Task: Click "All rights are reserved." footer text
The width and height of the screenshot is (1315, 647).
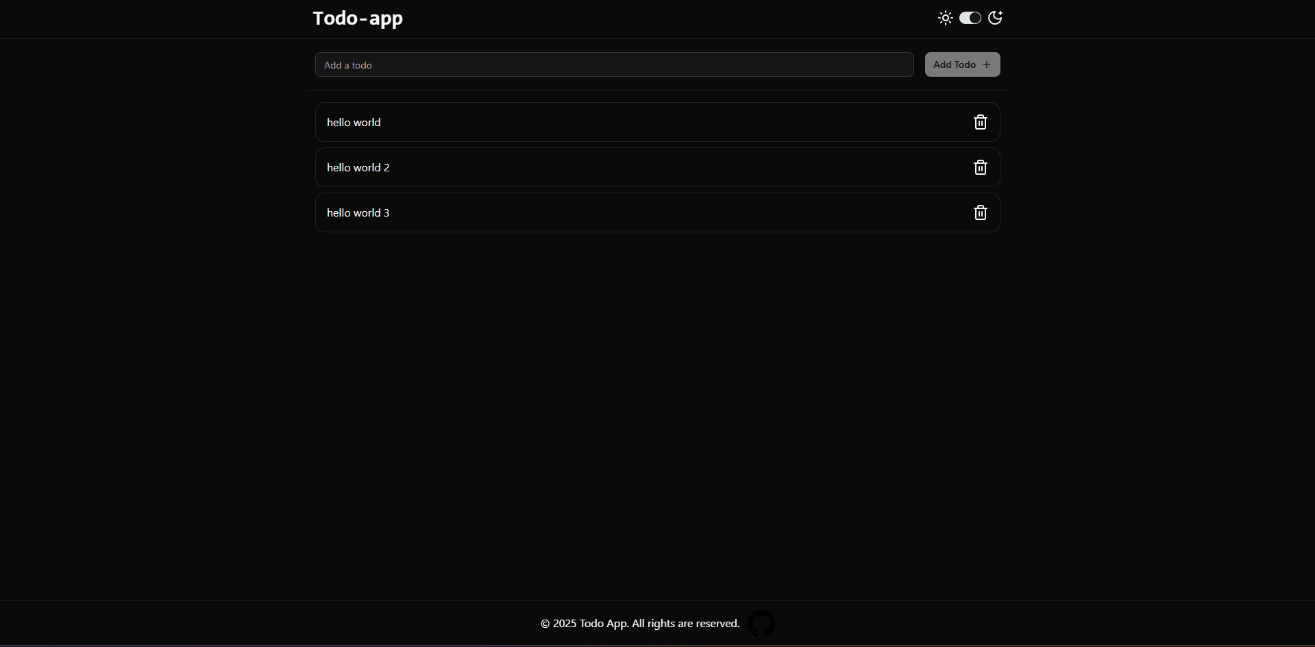Action: 686,623
